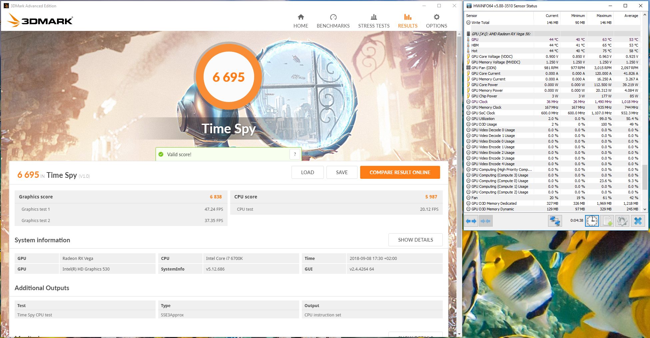The image size is (650, 338).
Task: Select HBM temperature sensor row
Action: pos(552,45)
